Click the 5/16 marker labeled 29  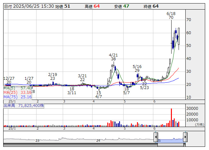point(137,68)
